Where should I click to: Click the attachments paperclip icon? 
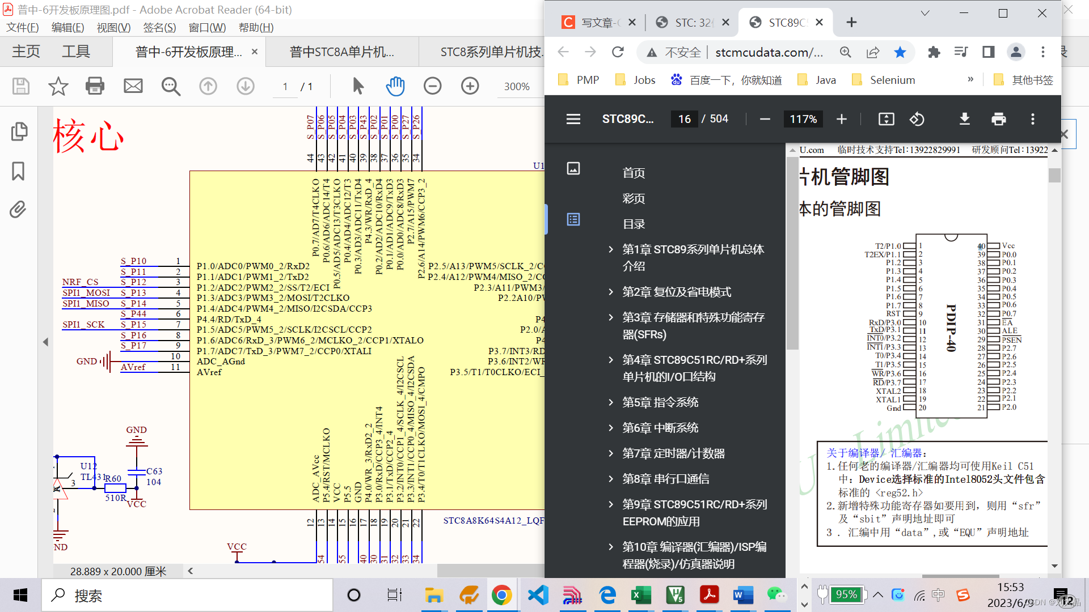point(18,210)
